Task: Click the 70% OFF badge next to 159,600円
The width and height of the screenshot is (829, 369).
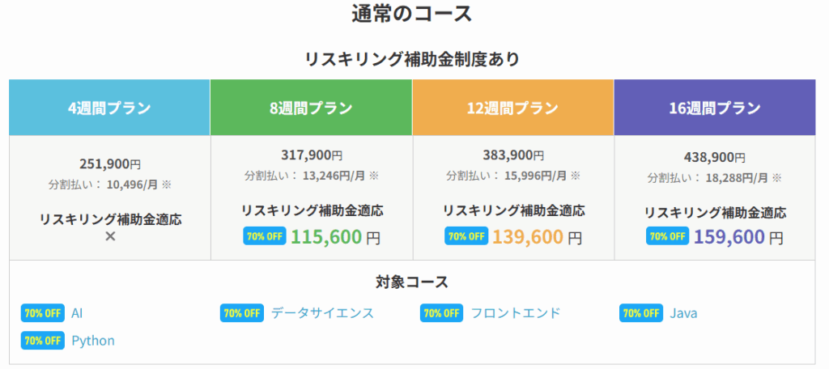Action: point(668,235)
